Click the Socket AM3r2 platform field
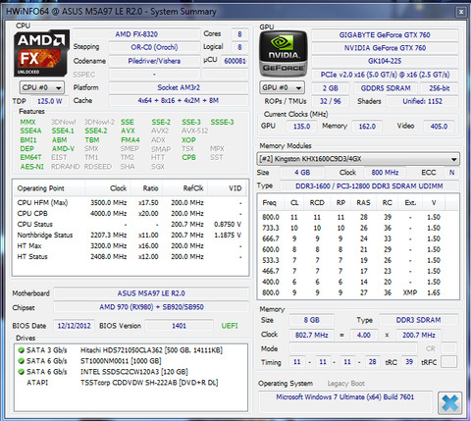 pyautogui.click(x=179, y=87)
